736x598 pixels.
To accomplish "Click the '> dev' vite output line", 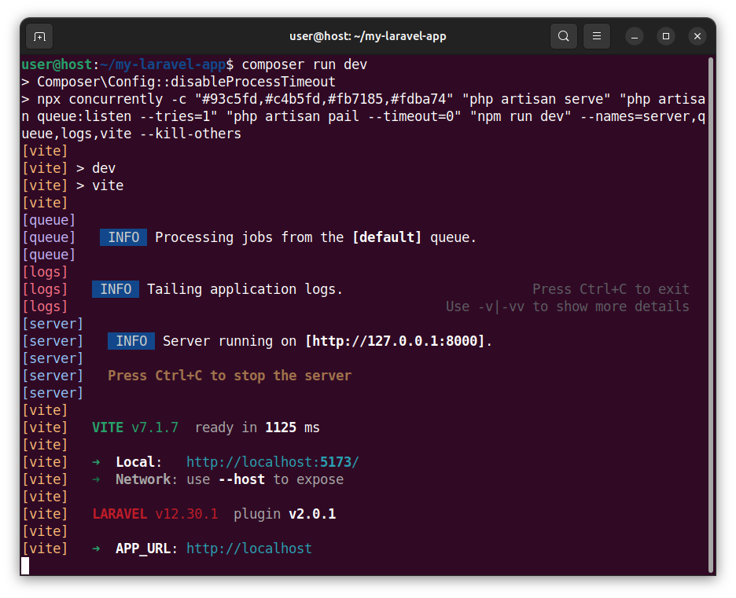I will point(96,168).
